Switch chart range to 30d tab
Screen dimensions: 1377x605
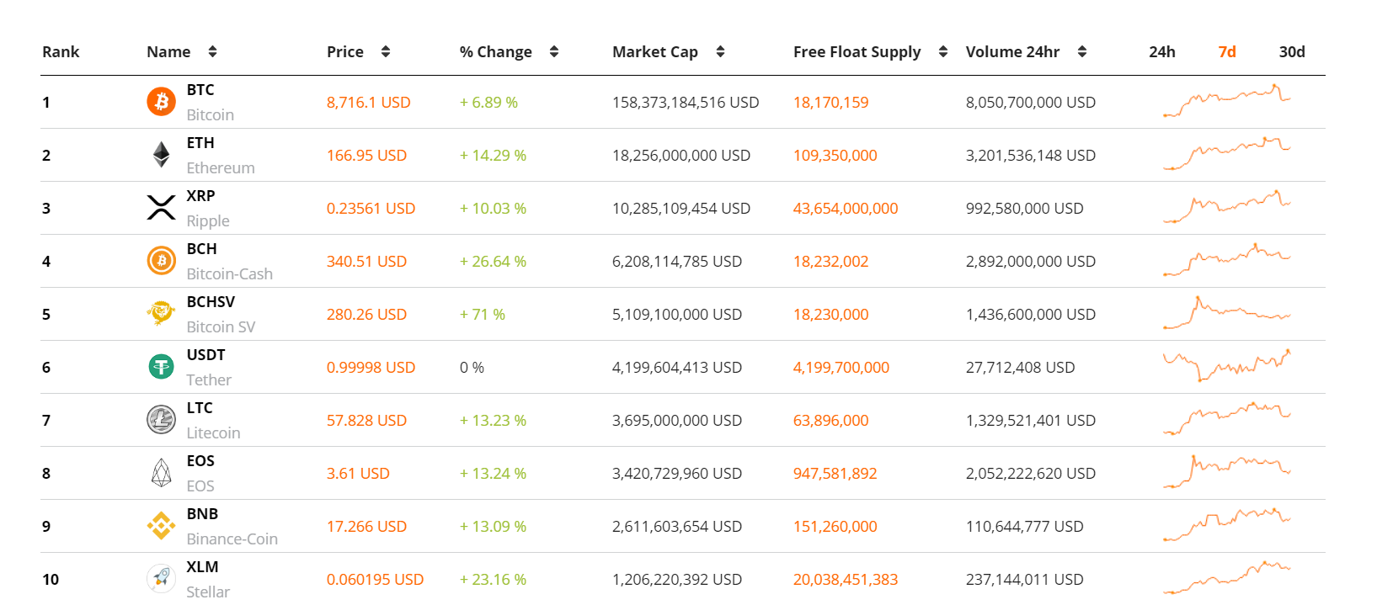tap(1292, 52)
